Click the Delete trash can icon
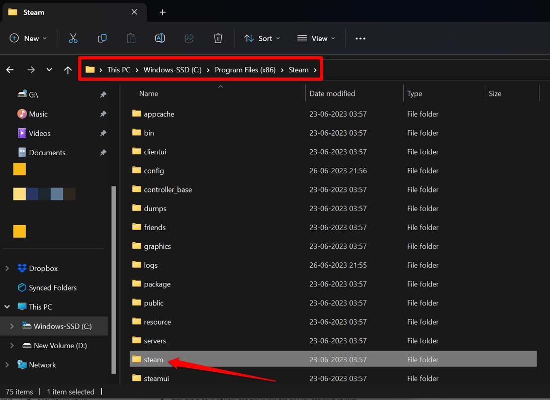The height and width of the screenshot is (400, 550). pos(218,38)
